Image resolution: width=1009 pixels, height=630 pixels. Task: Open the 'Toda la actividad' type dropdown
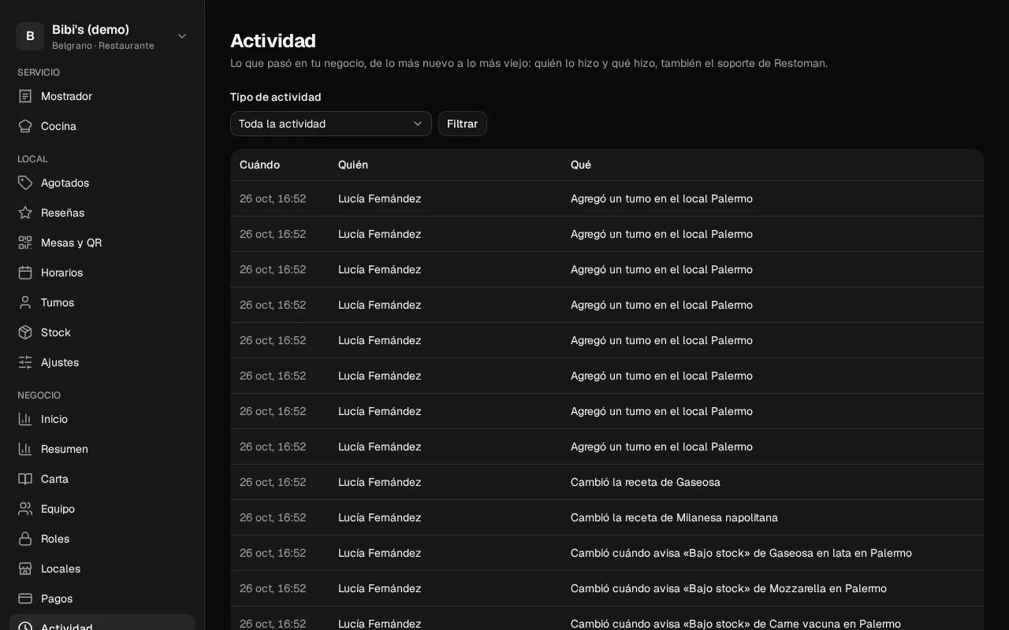pos(331,124)
